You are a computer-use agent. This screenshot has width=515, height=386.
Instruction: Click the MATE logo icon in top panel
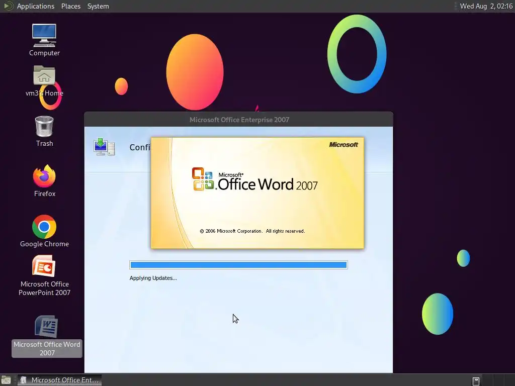[9, 6]
